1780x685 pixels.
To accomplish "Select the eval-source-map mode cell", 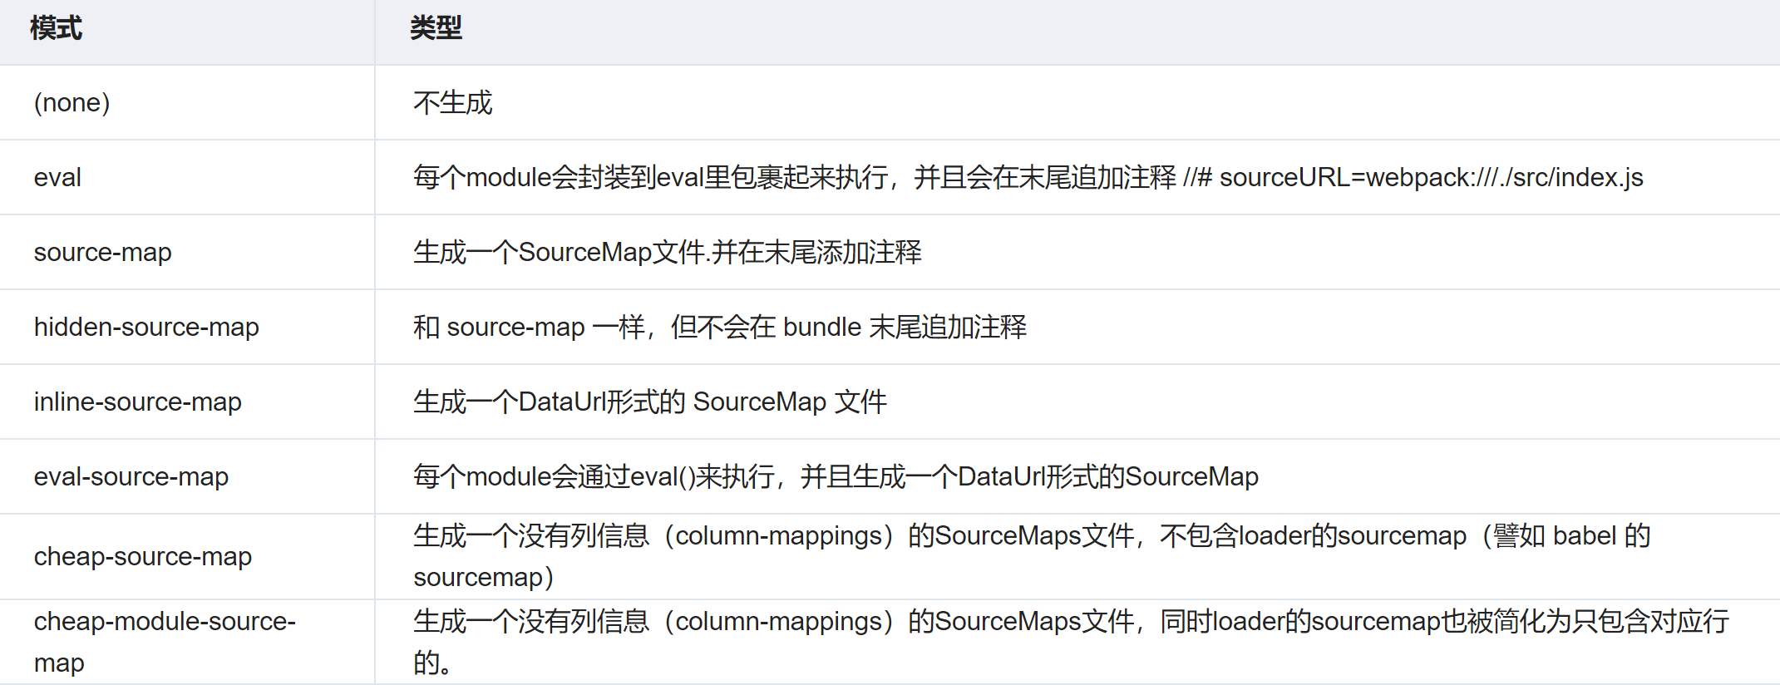I will point(187,476).
